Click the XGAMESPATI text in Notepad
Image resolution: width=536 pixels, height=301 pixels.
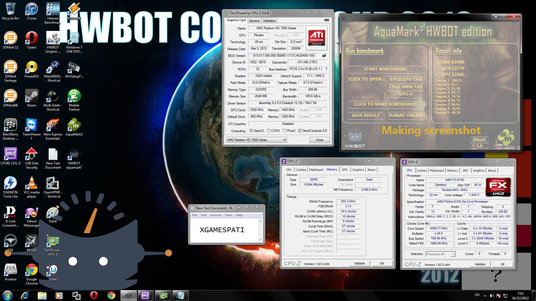[x=222, y=230]
